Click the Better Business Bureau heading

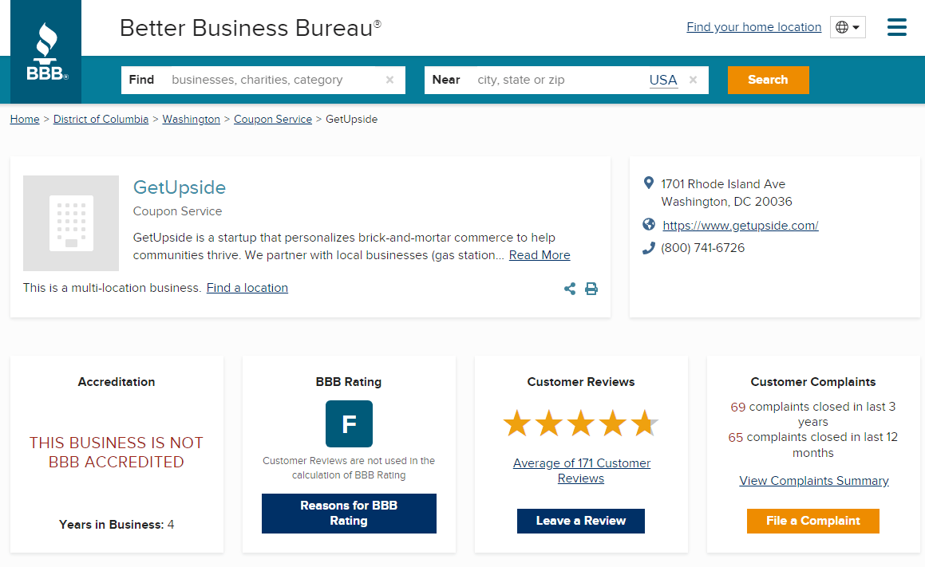(x=250, y=28)
